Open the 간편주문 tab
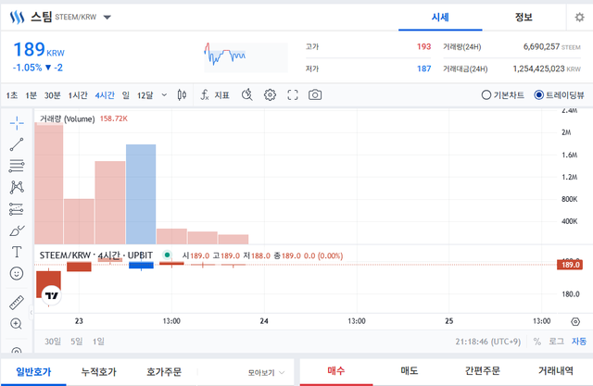The height and width of the screenshot is (386, 593). pos(483,371)
